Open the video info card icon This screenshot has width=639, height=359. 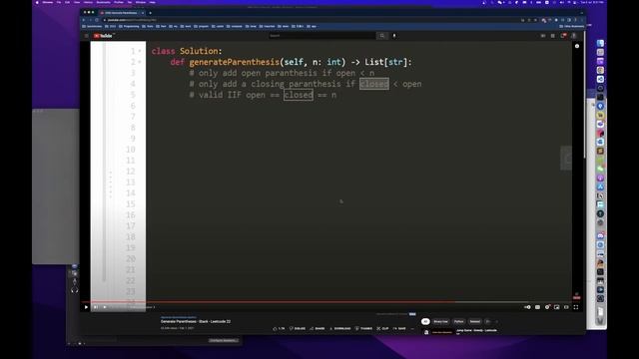(x=577, y=46)
